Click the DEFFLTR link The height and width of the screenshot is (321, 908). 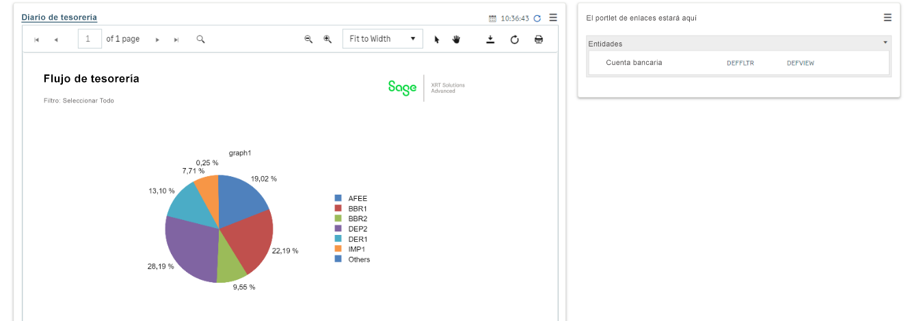pyautogui.click(x=740, y=63)
